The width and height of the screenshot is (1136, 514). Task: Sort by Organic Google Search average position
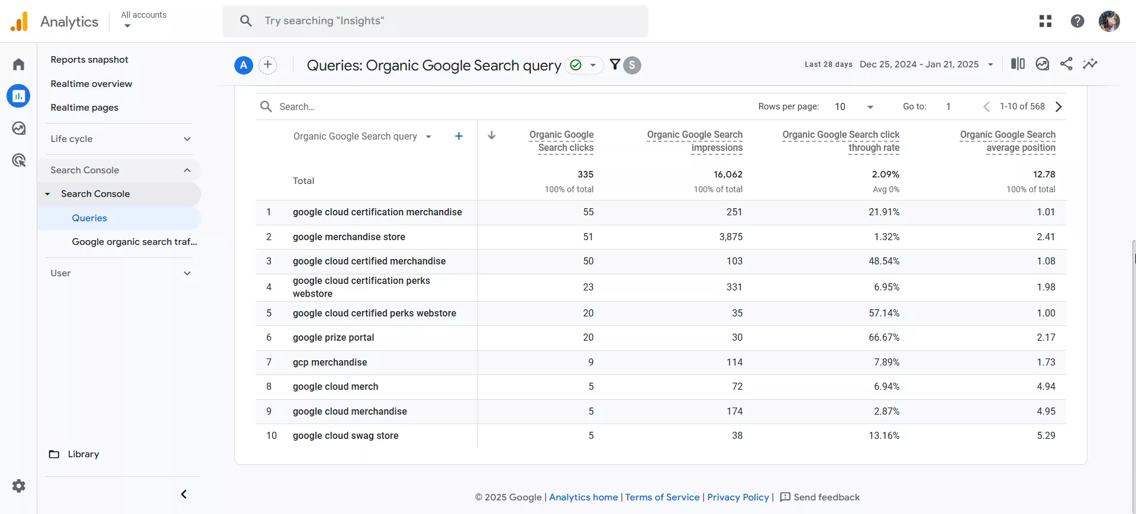[x=1008, y=141]
